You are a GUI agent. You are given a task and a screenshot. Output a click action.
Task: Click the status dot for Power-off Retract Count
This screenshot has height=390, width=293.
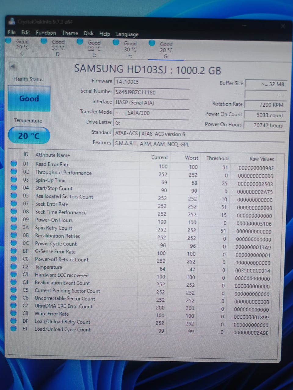pyautogui.click(x=13, y=259)
